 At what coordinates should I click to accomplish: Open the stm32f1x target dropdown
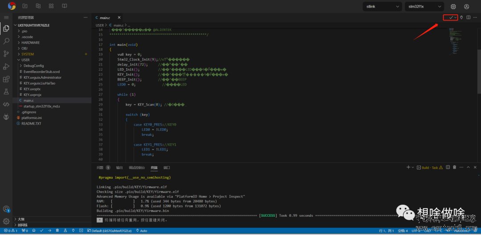pyautogui.click(x=424, y=6)
